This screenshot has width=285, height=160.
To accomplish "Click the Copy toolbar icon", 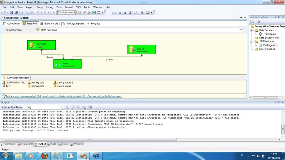I will coord(27,13).
